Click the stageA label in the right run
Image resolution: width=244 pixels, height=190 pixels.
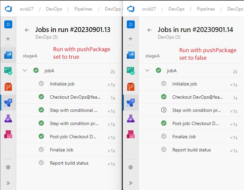(x=153, y=56)
